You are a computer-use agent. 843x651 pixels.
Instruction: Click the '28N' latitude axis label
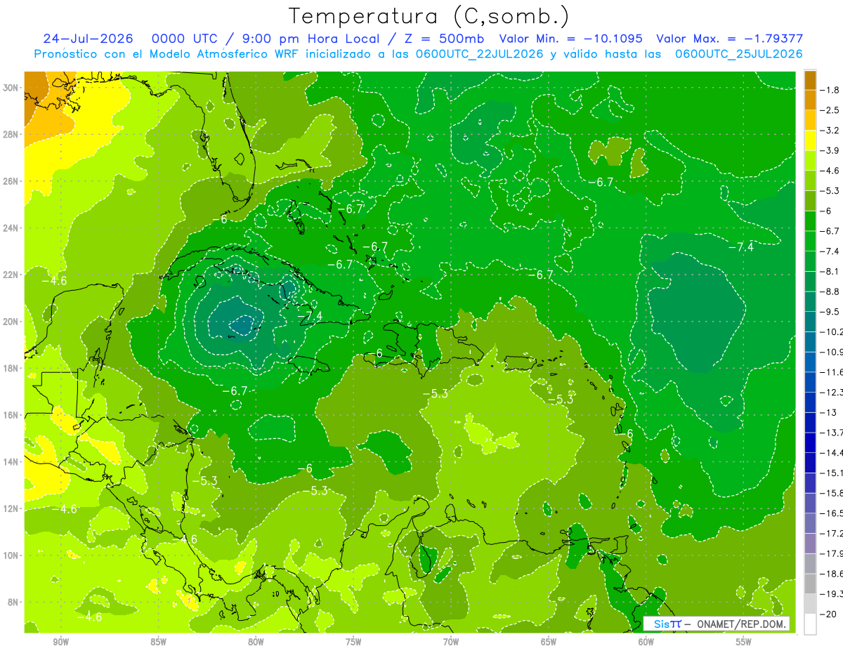tap(12, 134)
